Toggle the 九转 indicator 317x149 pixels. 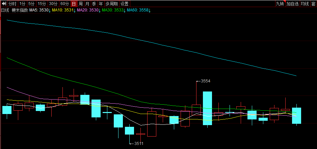[x=281, y=4]
